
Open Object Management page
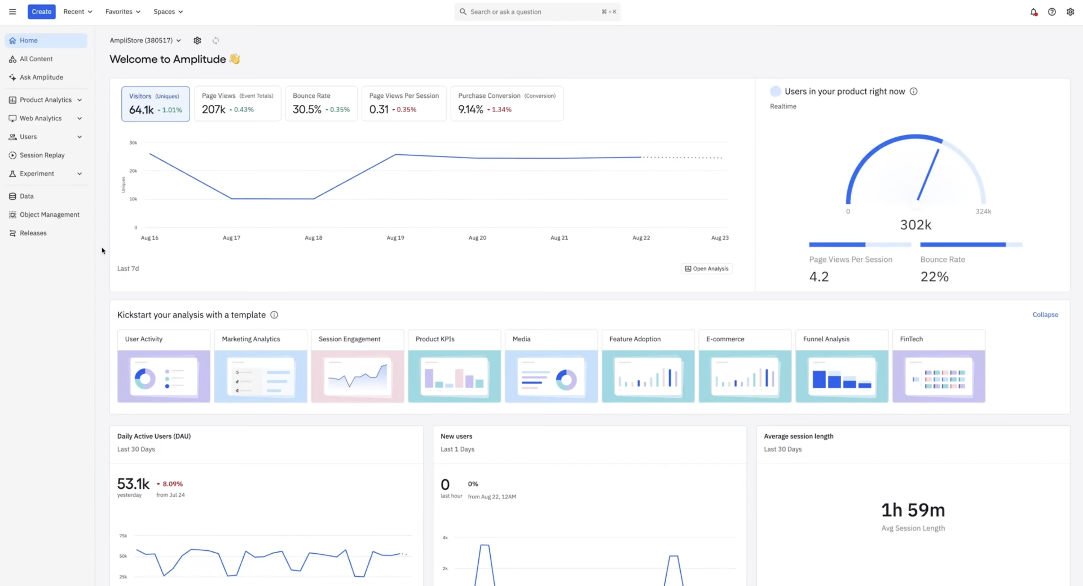46,214
